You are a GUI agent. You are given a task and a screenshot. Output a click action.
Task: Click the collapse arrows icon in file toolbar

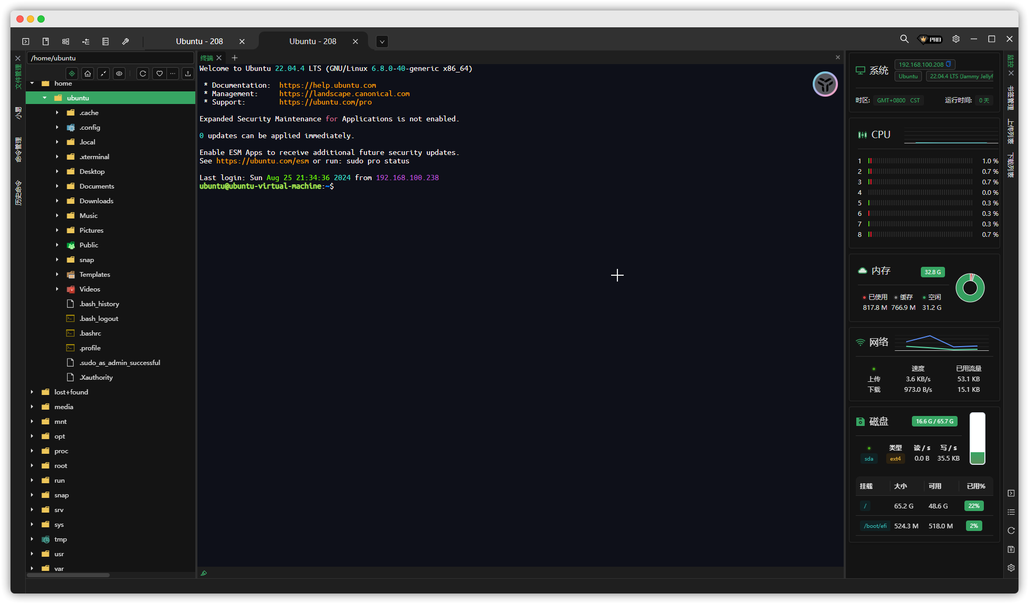pos(103,74)
